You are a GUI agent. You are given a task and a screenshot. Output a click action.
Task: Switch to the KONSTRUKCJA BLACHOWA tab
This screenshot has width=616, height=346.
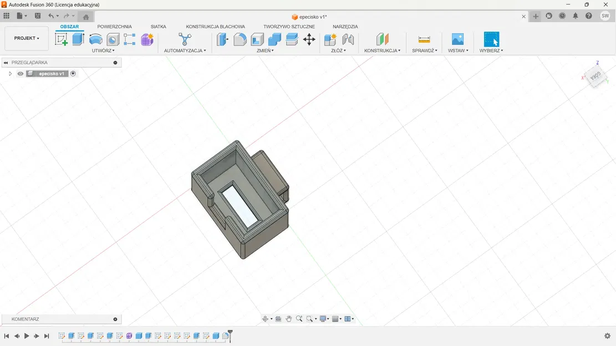point(215,27)
